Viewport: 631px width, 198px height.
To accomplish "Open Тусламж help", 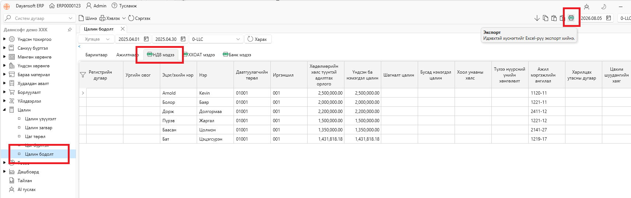I will (x=124, y=6).
